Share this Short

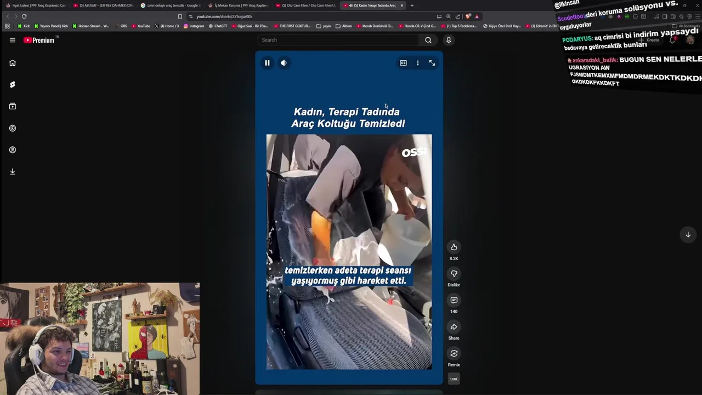(x=454, y=327)
